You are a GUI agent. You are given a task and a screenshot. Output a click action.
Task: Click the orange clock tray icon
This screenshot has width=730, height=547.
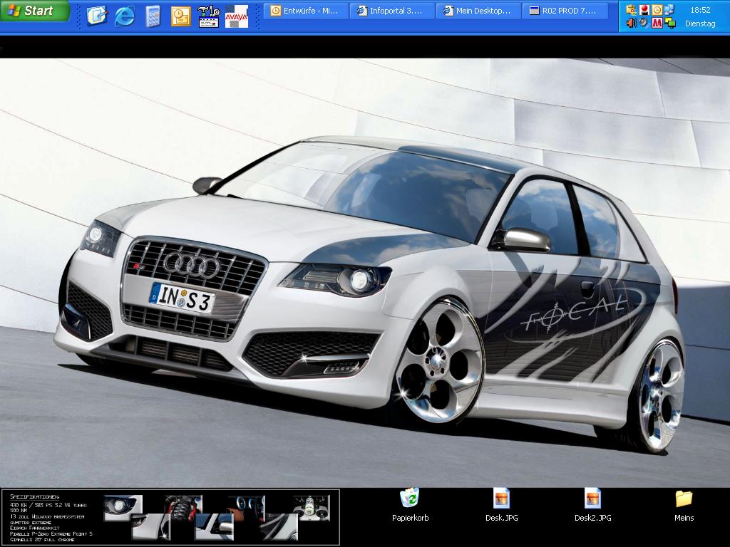657,10
